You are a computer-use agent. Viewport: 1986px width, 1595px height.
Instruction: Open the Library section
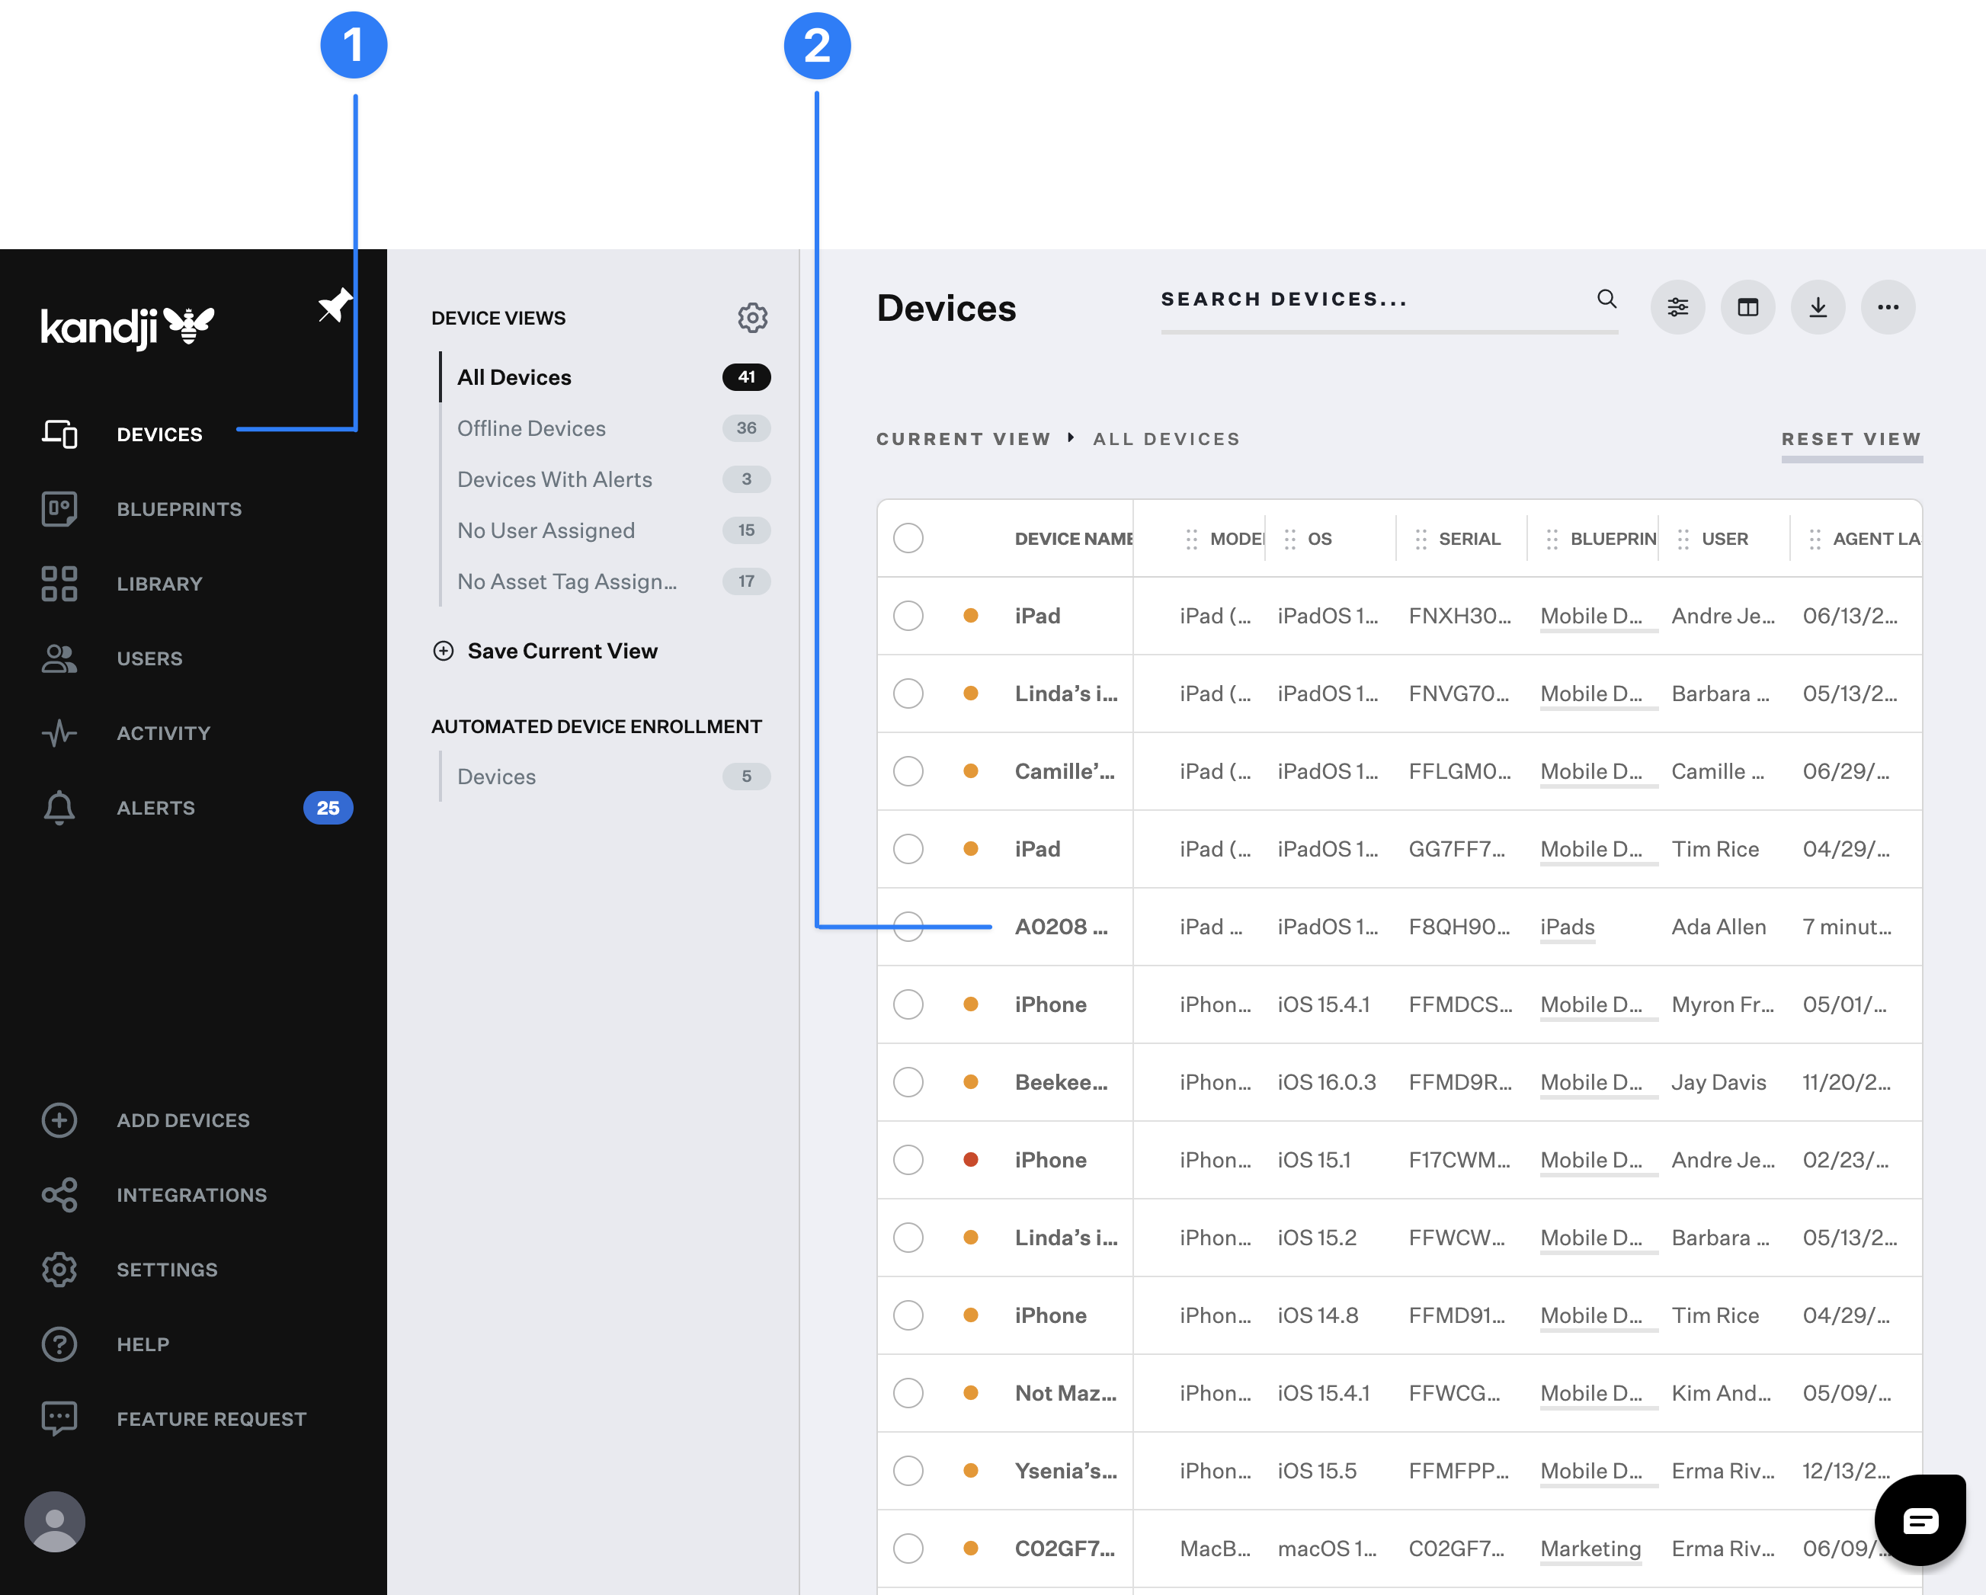point(159,583)
